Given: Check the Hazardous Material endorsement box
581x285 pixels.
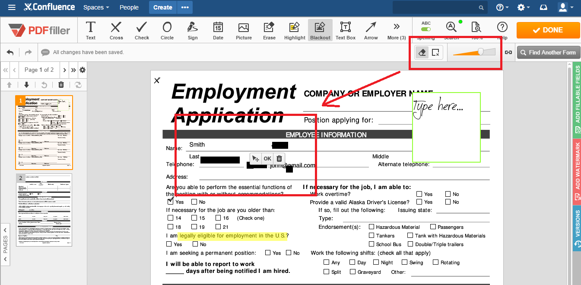Looking at the screenshot, I should coord(371,227).
